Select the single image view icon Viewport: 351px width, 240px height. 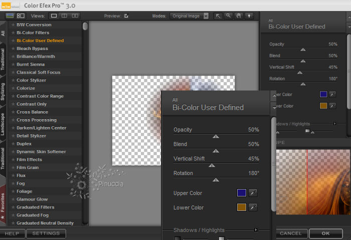coord(54,16)
